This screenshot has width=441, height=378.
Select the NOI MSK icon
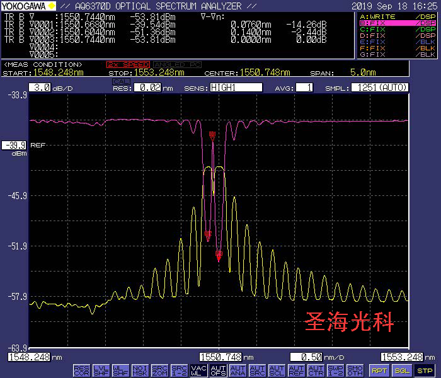(x=140, y=370)
